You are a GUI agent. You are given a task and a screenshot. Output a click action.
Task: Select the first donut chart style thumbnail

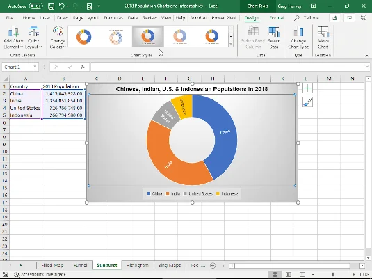tap(83, 37)
